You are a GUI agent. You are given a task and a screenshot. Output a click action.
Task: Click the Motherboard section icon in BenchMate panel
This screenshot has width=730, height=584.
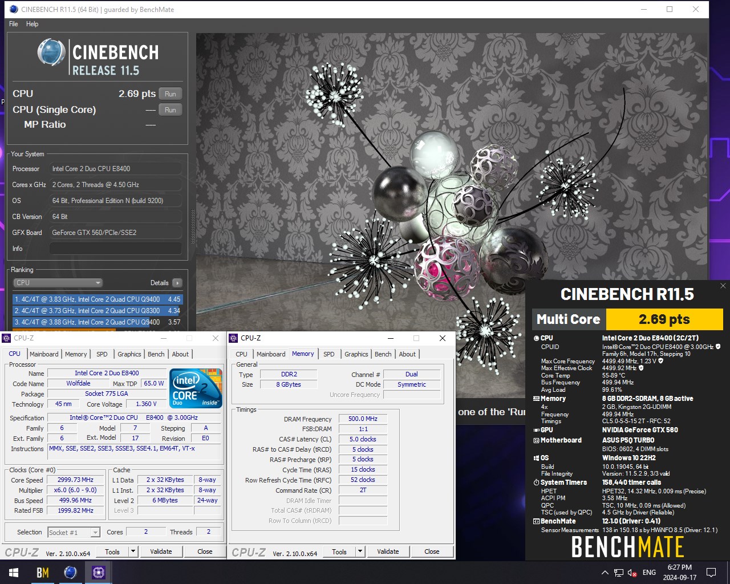coord(536,440)
